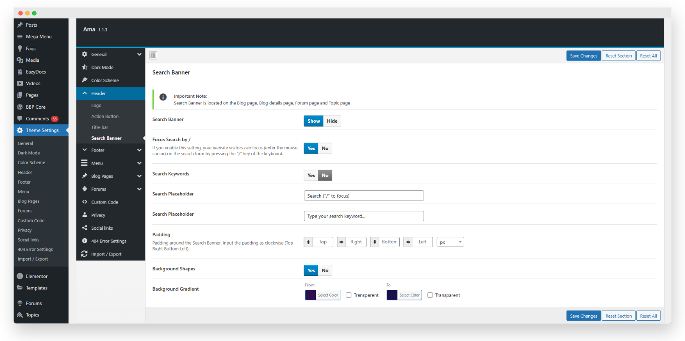Viewport: 685px width, 341px height.
Task: Pick the From gradient color swatch
Action: 311,295
